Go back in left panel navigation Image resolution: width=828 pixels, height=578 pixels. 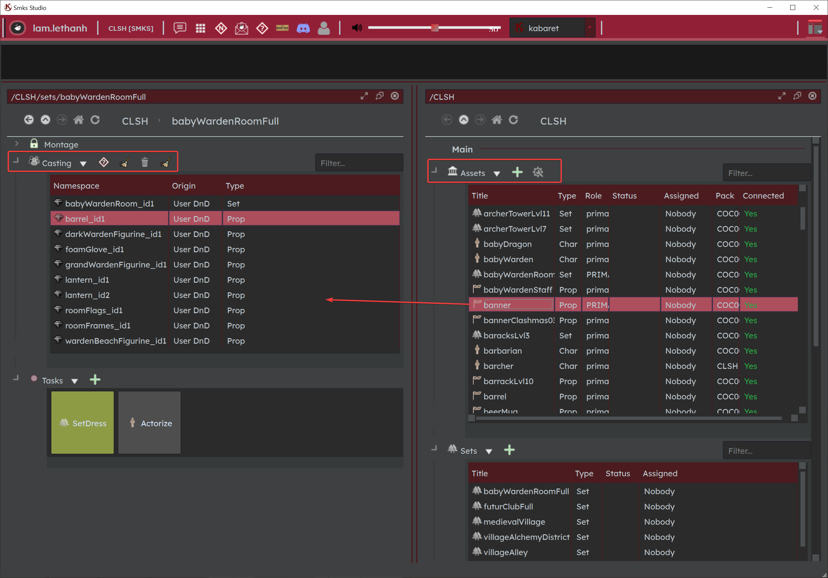point(29,120)
